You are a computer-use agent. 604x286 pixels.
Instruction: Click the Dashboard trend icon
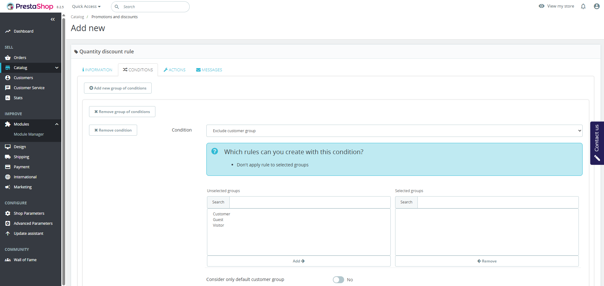[x=8, y=31]
